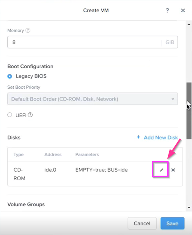The width and height of the screenshot is (192, 235).
Task: Click the Type column header in Disks table
Action: coord(19,155)
